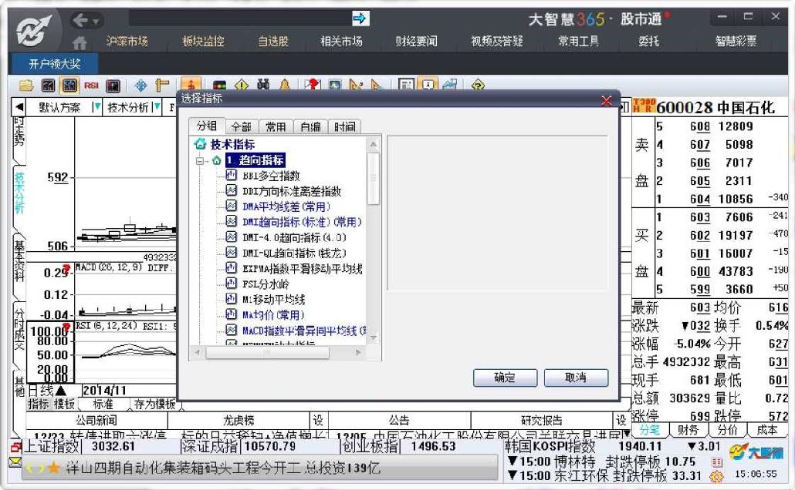
Task: Select EXPMA指数平滑移动平均线 indicator
Action: tap(303, 268)
